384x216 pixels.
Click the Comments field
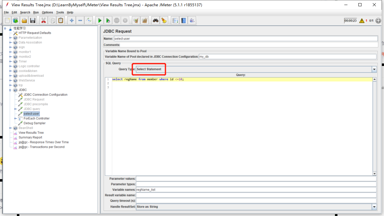(249, 45)
